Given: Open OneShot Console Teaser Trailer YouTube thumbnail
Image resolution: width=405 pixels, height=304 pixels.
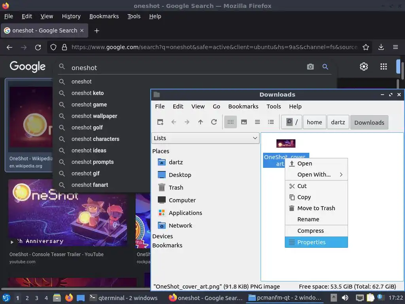Looking at the screenshot, I should pos(68,213).
